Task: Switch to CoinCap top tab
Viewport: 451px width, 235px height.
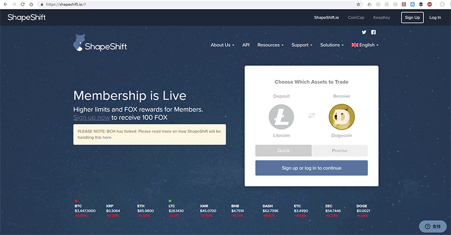Action: pyautogui.click(x=356, y=17)
